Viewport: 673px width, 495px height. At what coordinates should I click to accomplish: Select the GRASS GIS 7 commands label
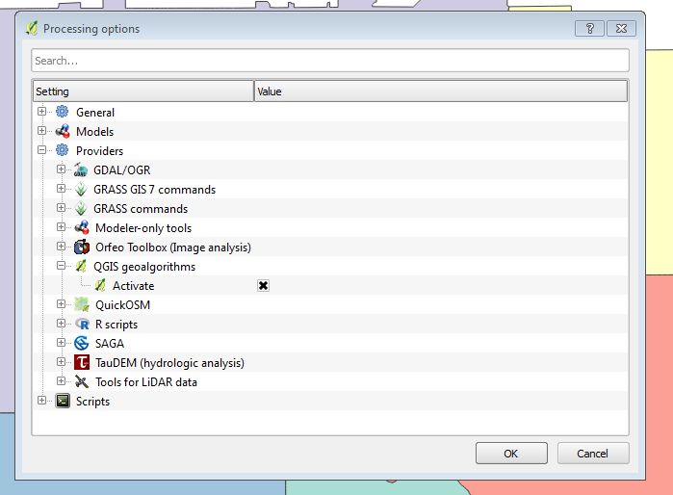click(x=154, y=190)
